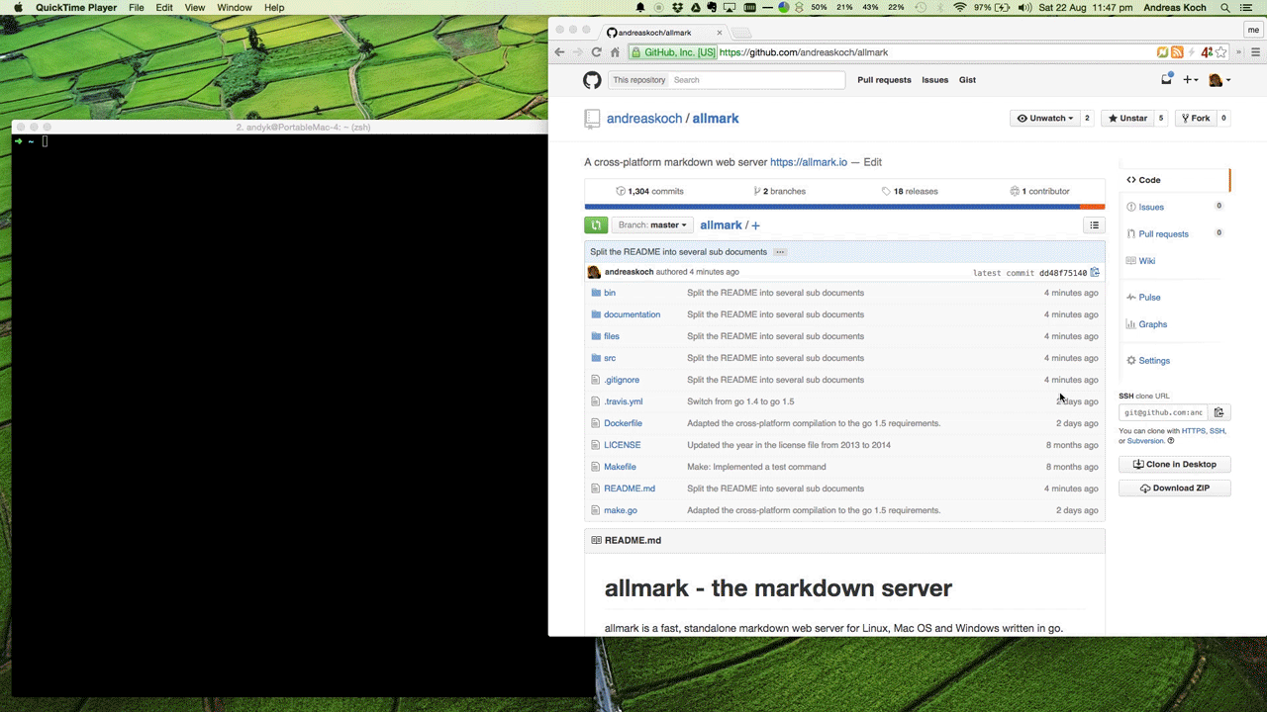
Task: Click the browser back arrow
Action: pos(559,52)
